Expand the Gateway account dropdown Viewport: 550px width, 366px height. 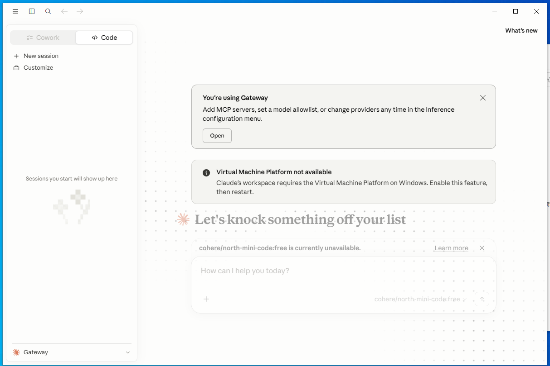72,352
